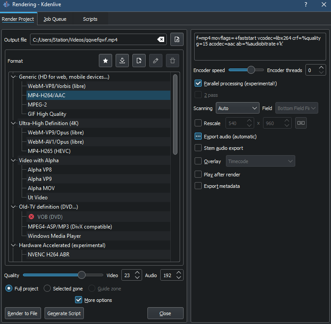331x324 pixels.
Task: Open the Scanning Auto dropdown
Action: click(x=237, y=108)
